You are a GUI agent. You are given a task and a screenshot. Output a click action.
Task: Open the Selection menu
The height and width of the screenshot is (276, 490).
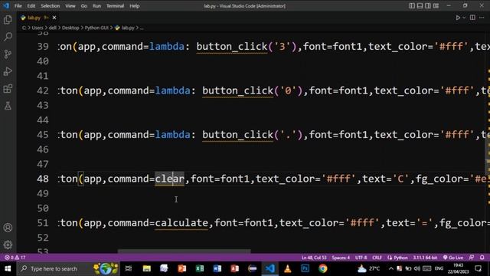[50, 6]
